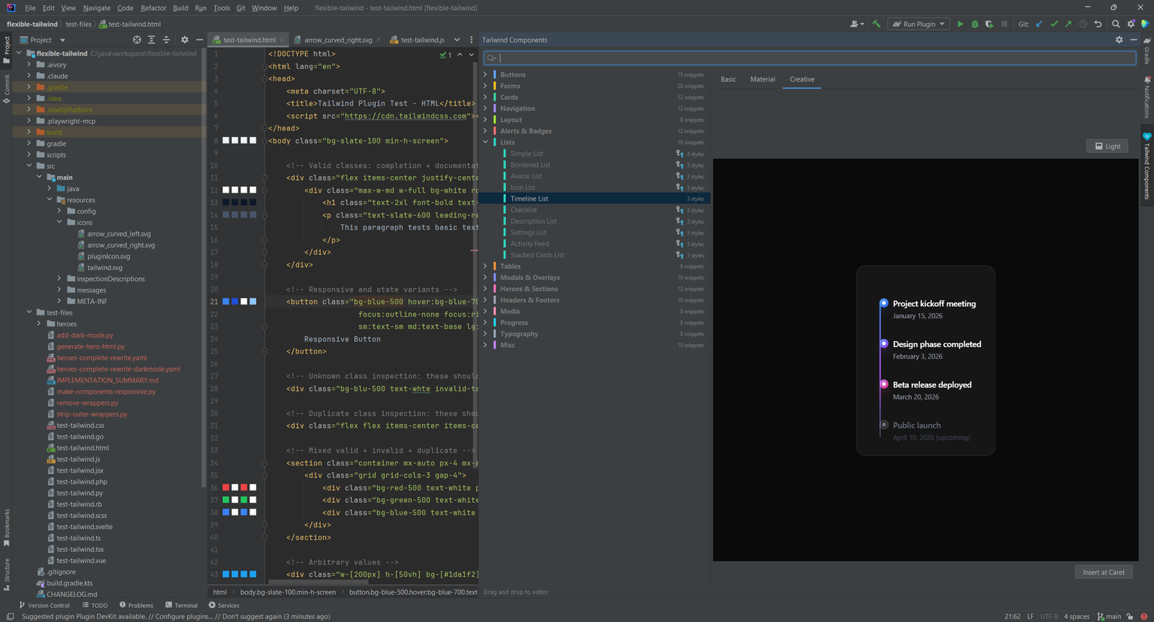The image size is (1154, 622).
Task: Open Git history clock icon
Action: coord(1083,24)
